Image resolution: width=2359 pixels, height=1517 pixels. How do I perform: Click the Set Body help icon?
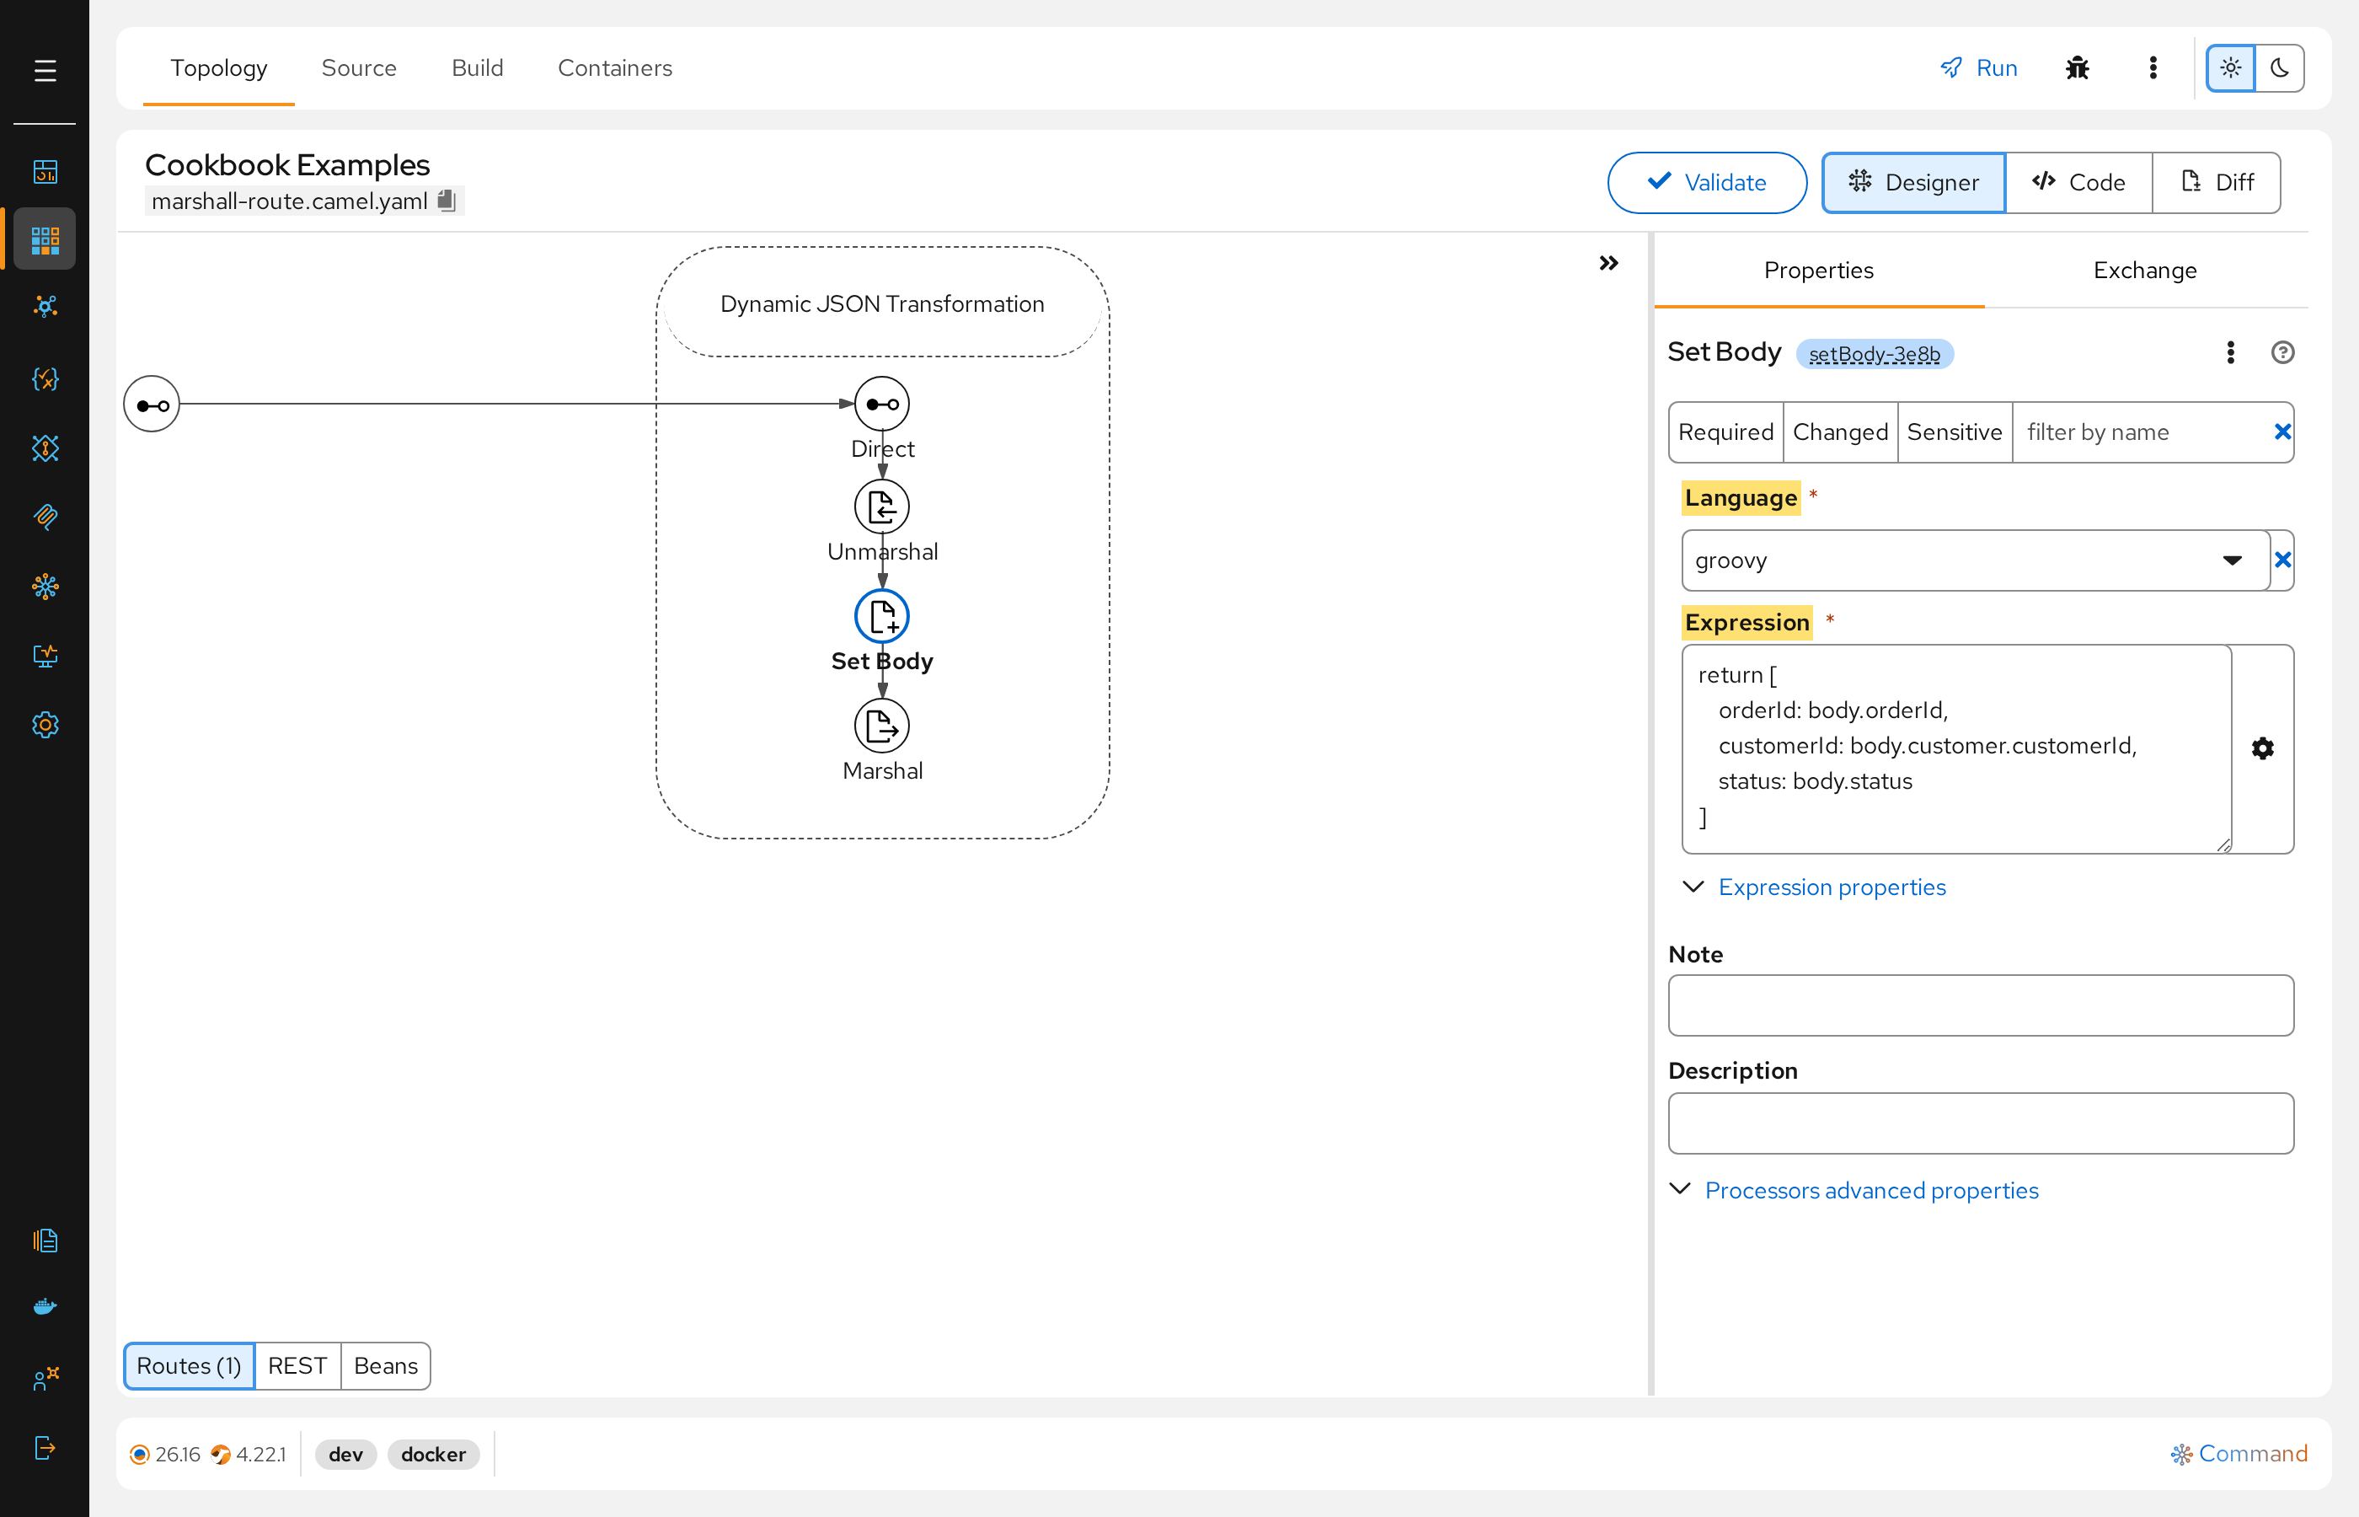(2282, 352)
